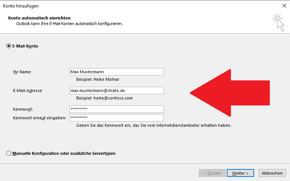Cancel with the Abbrechen button

click(272, 173)
